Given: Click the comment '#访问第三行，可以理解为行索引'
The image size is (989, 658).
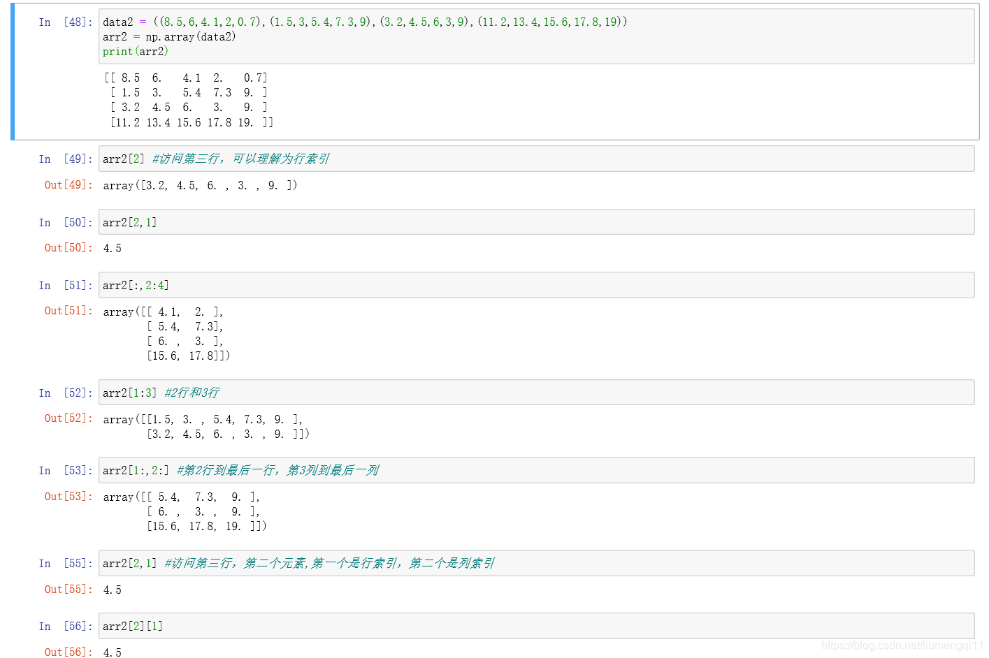Looking at the screenshot, I should [x=240, y=159].
